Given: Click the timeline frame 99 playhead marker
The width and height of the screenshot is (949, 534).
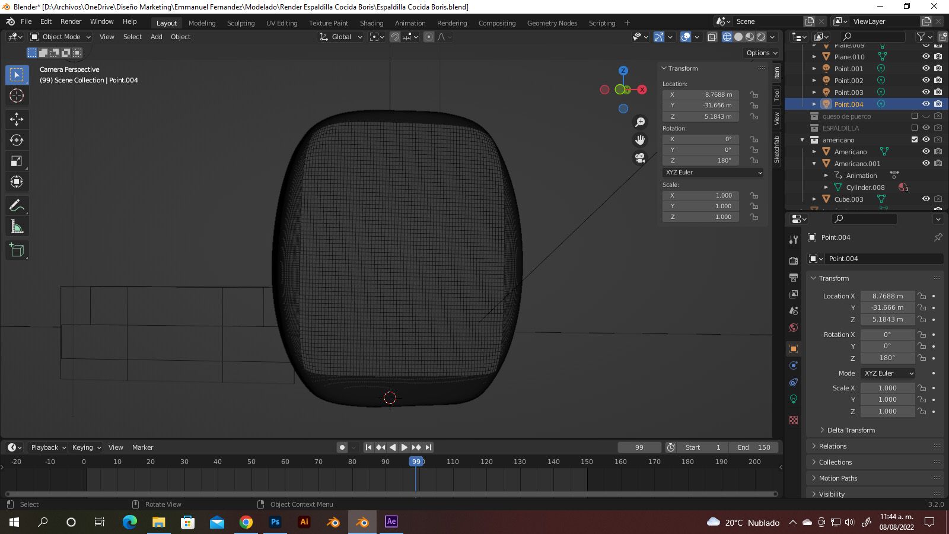Looking at the screenshot, I should (x=416, y=462).
